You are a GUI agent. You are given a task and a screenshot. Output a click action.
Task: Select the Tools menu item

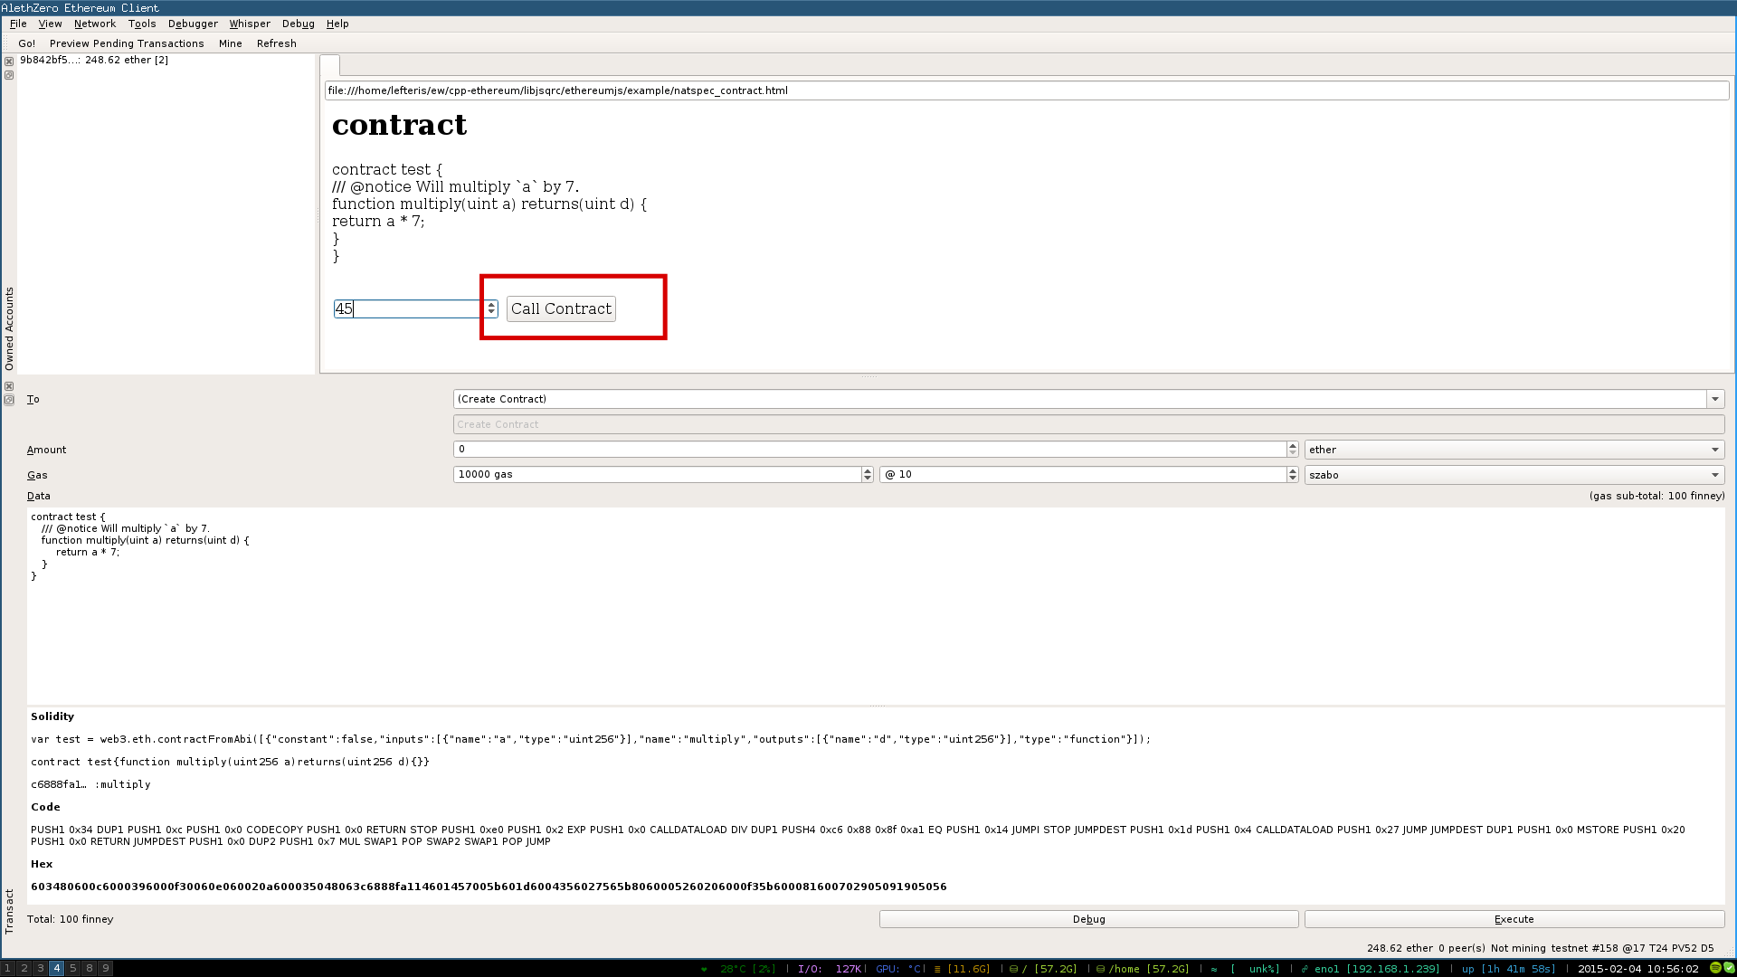pyautogui.click(x=141, y=23)
